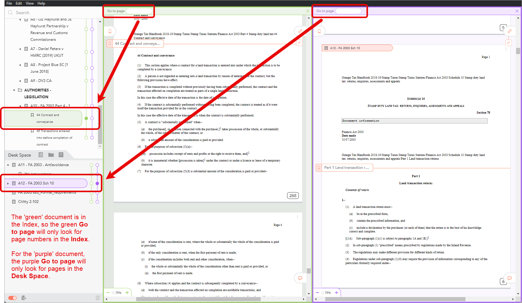Click the purple pane vertical scrollbar thumb
The image size is (522, 303).
tap(518, 51)
